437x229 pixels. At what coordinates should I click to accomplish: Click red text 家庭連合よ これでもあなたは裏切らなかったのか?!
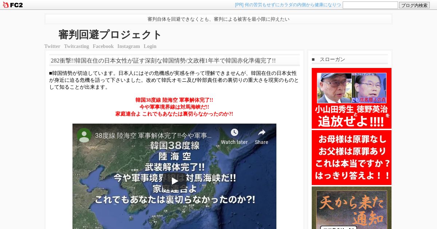(x=174, y=114)
